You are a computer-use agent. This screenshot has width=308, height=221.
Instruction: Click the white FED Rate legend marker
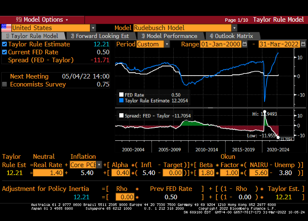(x=121, y=95)
